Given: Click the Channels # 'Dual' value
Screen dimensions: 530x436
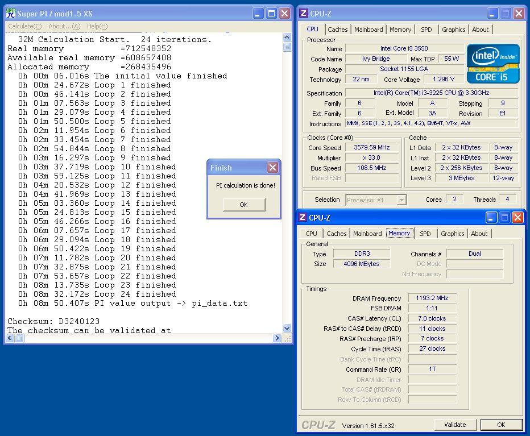Looking at the screenshot, I should pos(475,254).
